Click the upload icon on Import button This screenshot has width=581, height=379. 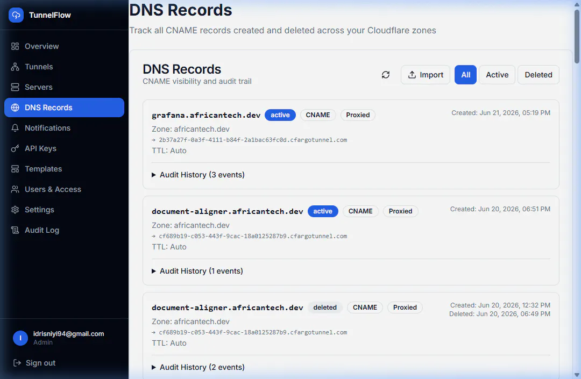(412, 75)
